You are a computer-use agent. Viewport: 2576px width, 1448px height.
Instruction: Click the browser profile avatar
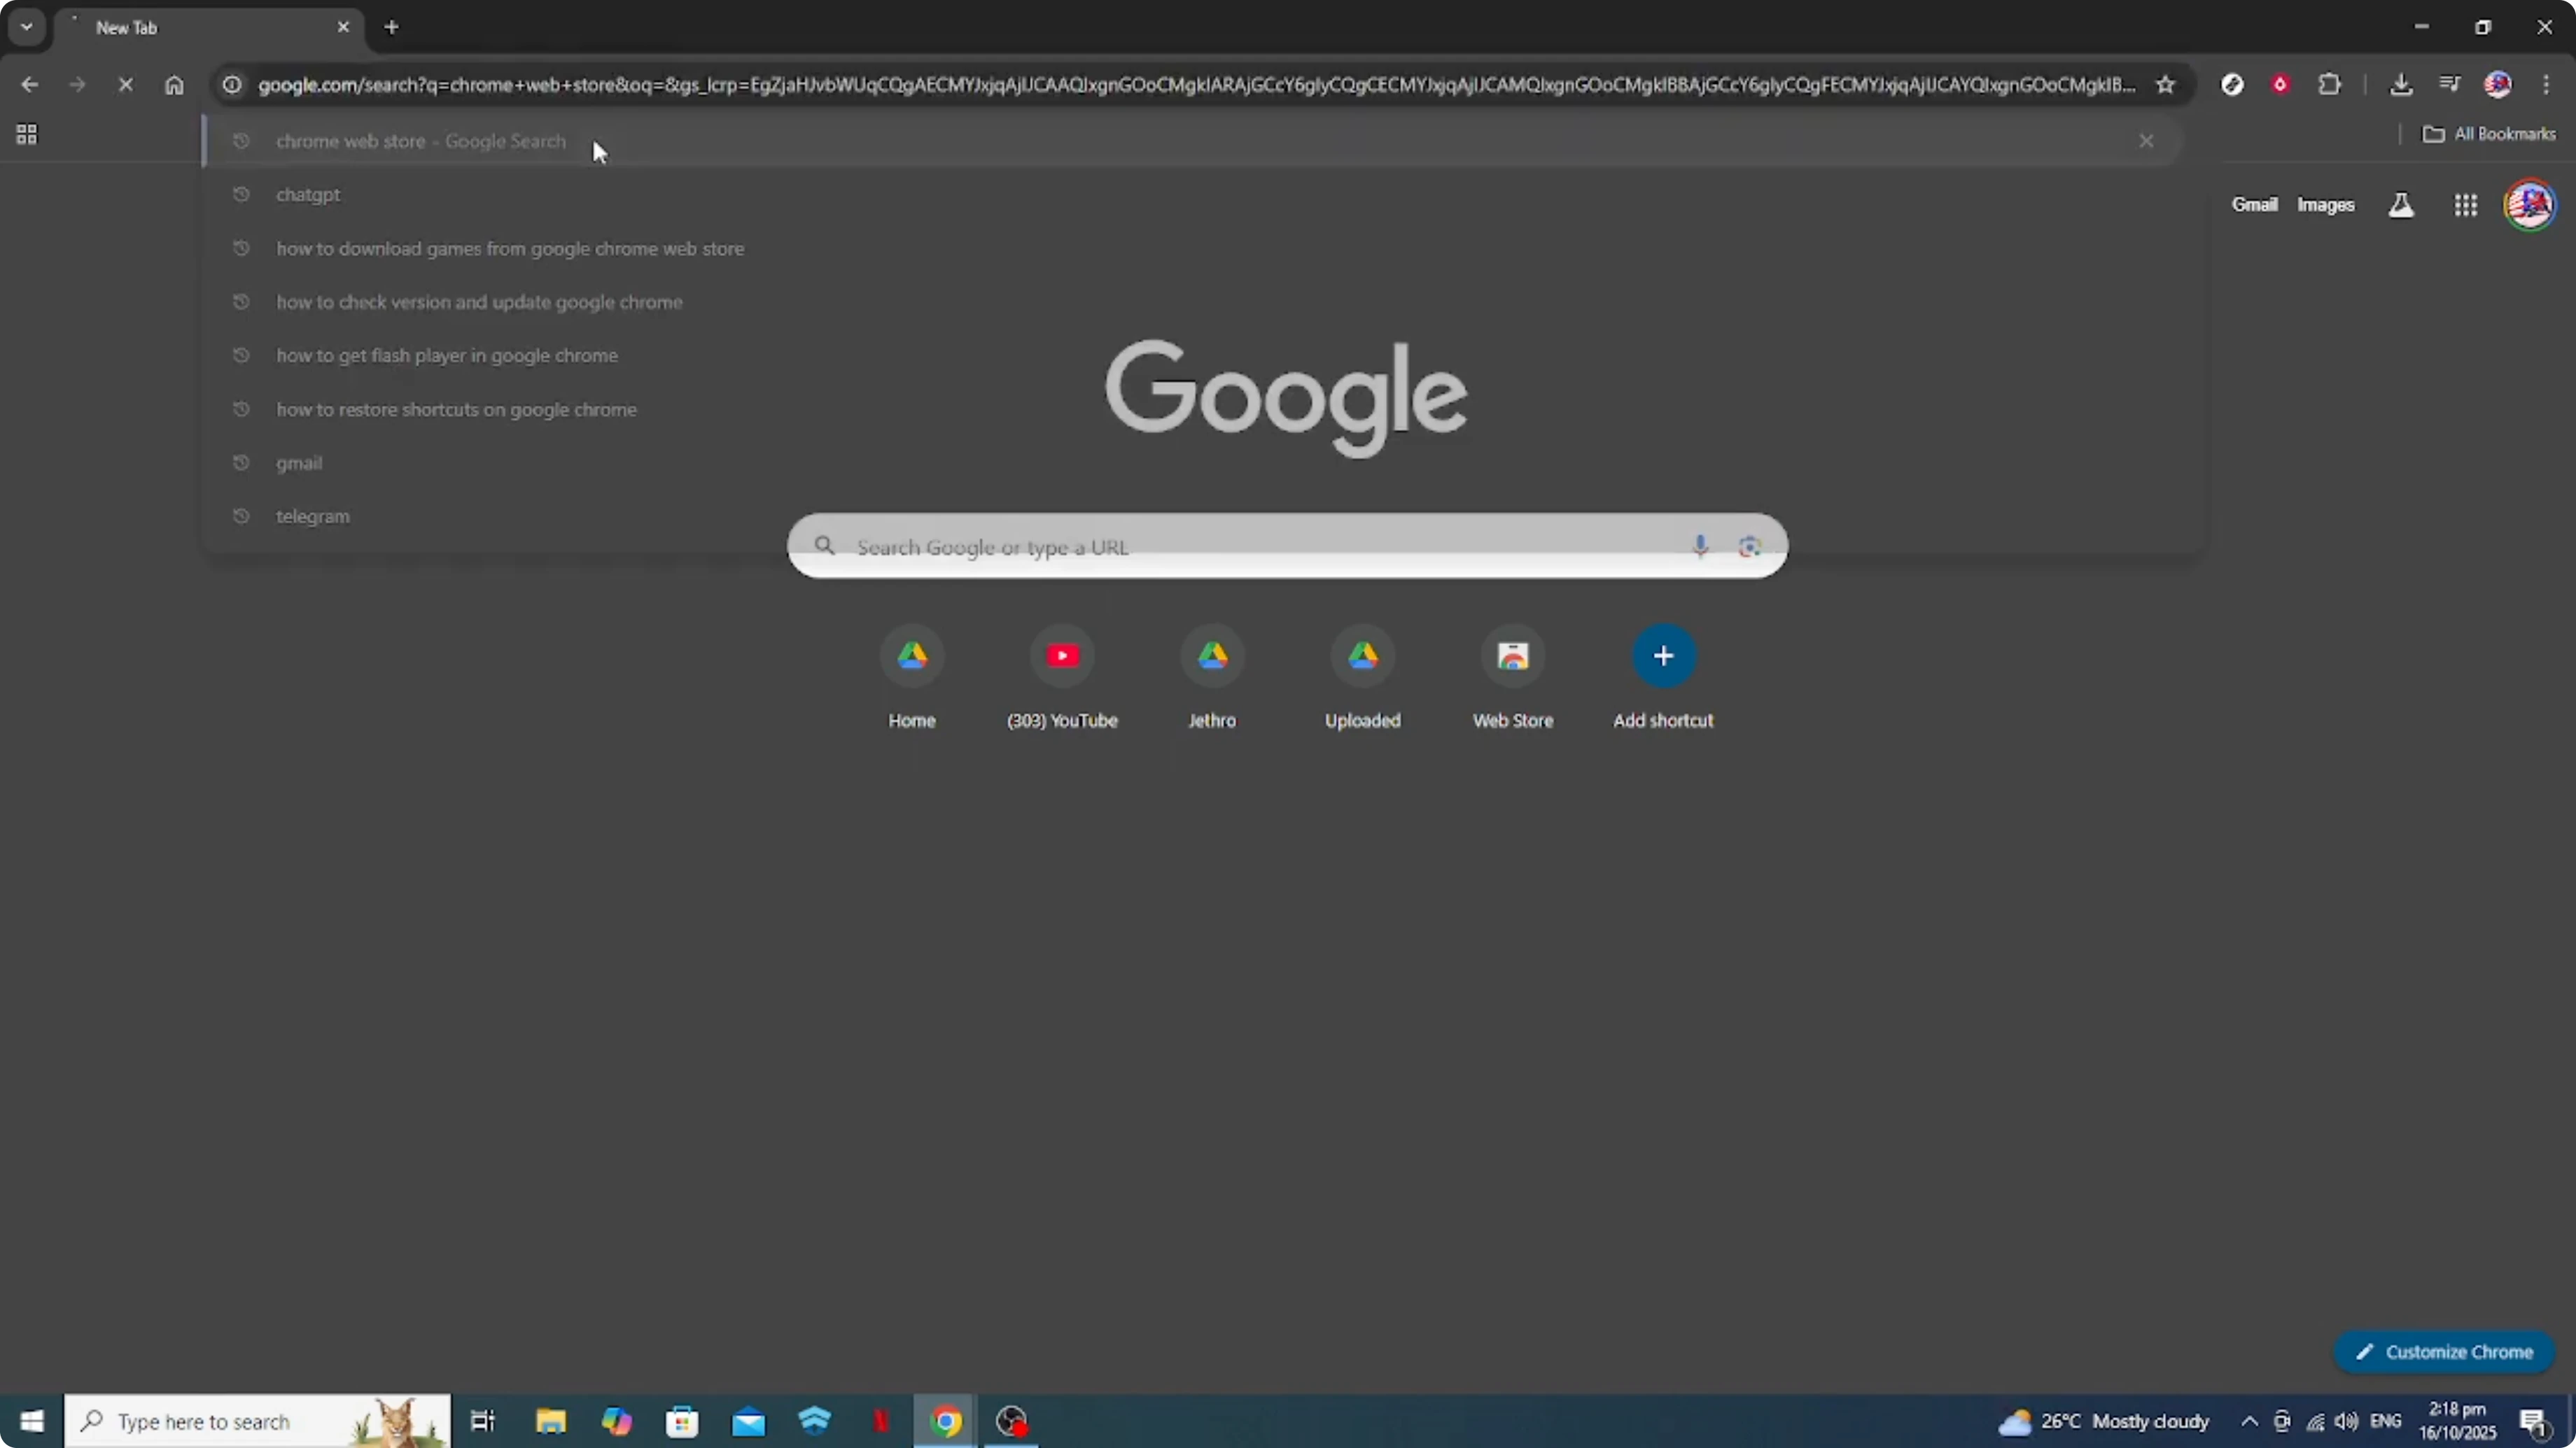tap(2498, 84)
